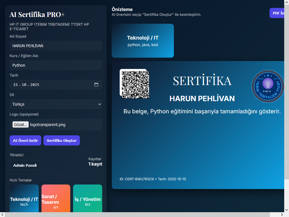Screen dimensions: 289x217
Task: Click the Ad Soyad name input field
Action: 56,46
